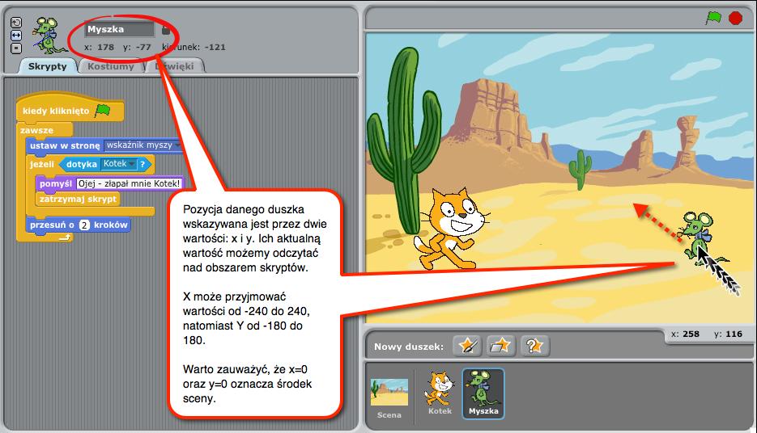
Task: Click the sprite 'x: 178' coordinate readout
Action: tap(99, 47)
